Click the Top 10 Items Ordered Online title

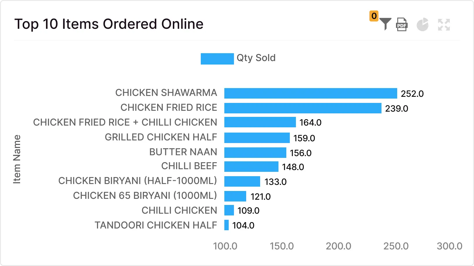point(109,24)
